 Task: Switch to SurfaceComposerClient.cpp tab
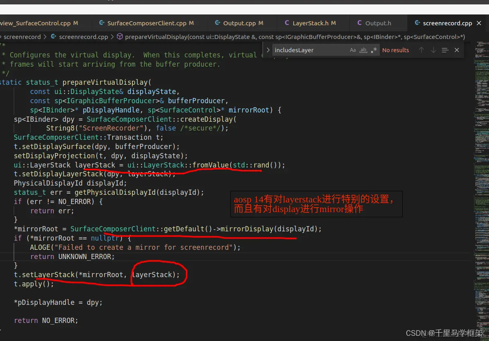(146, 23)
